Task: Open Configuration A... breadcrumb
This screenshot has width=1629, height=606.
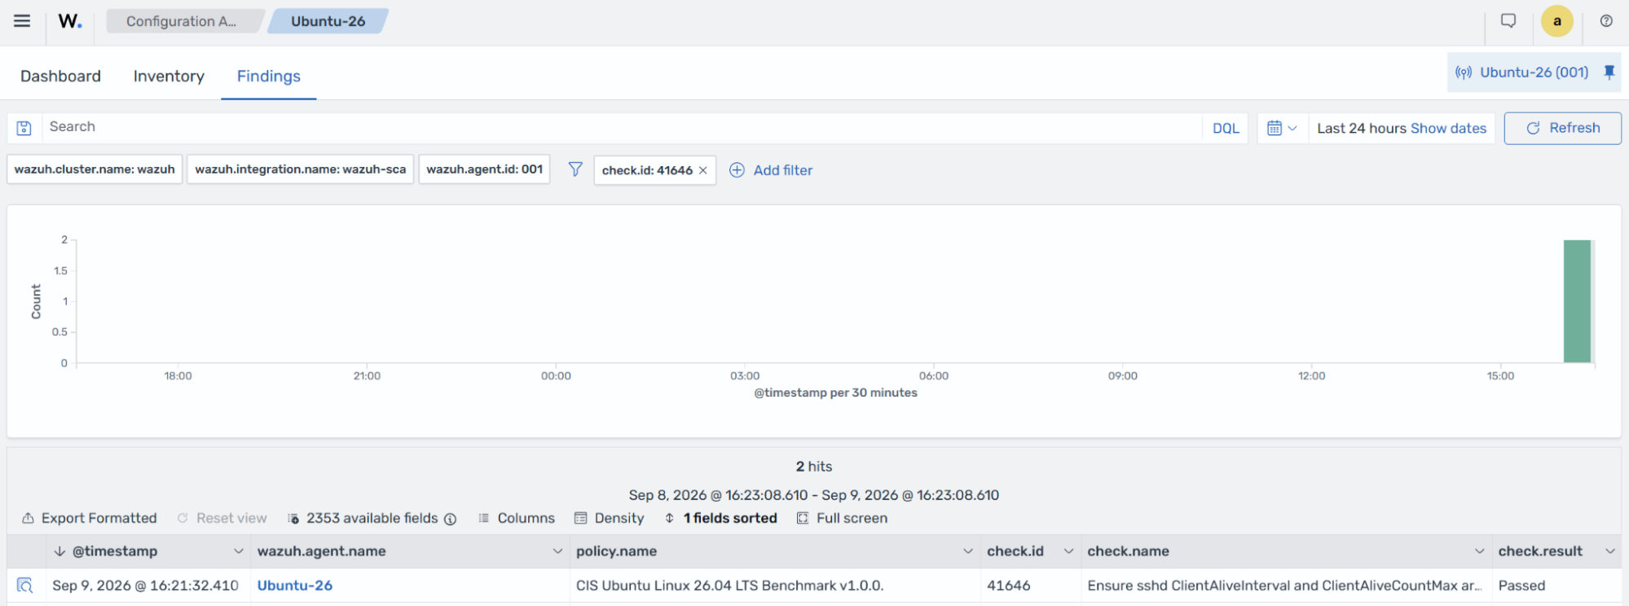Action: click(x=181, y=21)
